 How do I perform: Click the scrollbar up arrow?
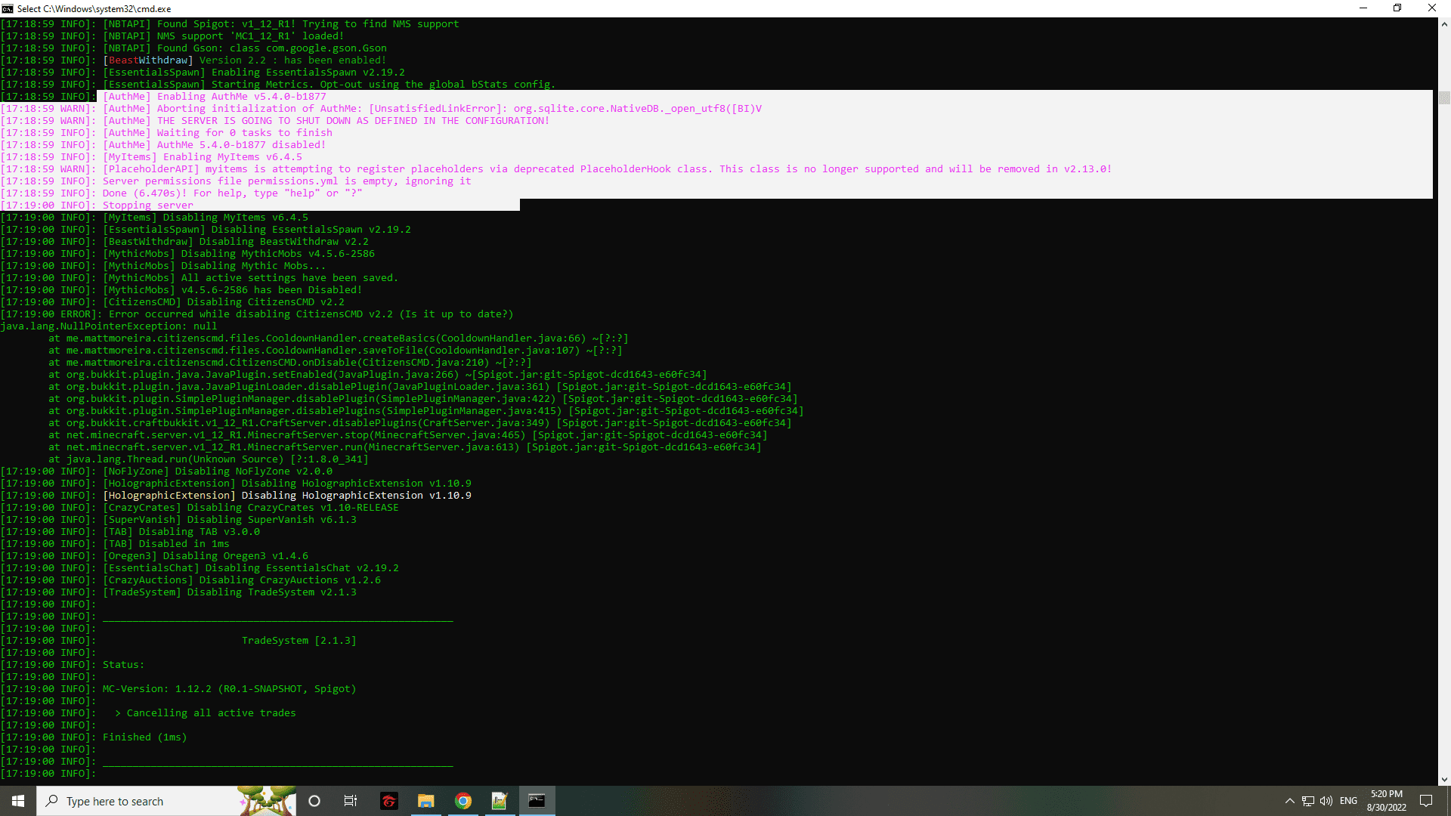[1444, 24]
